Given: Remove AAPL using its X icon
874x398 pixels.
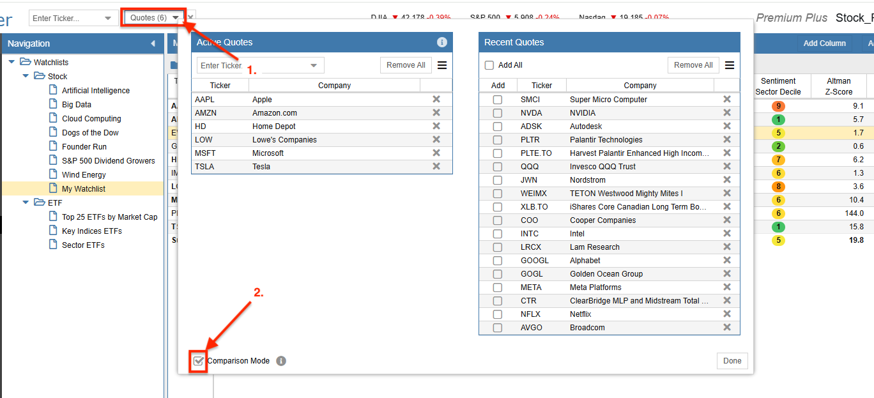Looking at the screenshot, I should point(436,99).
